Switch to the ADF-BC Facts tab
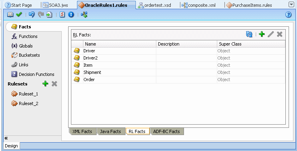The image size is (297, 151). click(166, 131)
